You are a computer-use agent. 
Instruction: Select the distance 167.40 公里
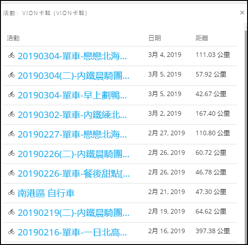tap(213, 113)
